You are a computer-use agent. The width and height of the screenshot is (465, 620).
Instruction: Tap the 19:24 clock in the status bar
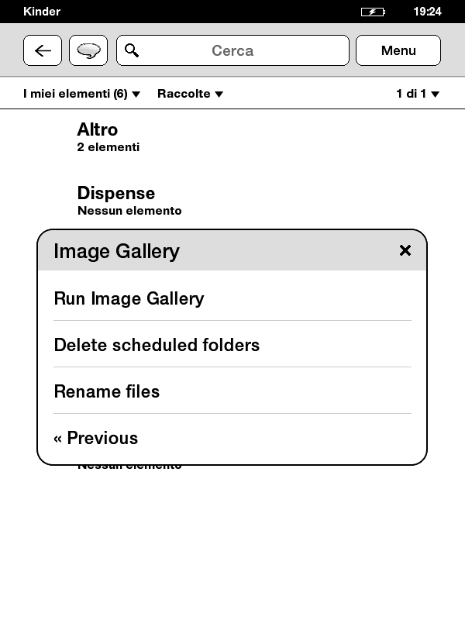(x=427, y=12)
